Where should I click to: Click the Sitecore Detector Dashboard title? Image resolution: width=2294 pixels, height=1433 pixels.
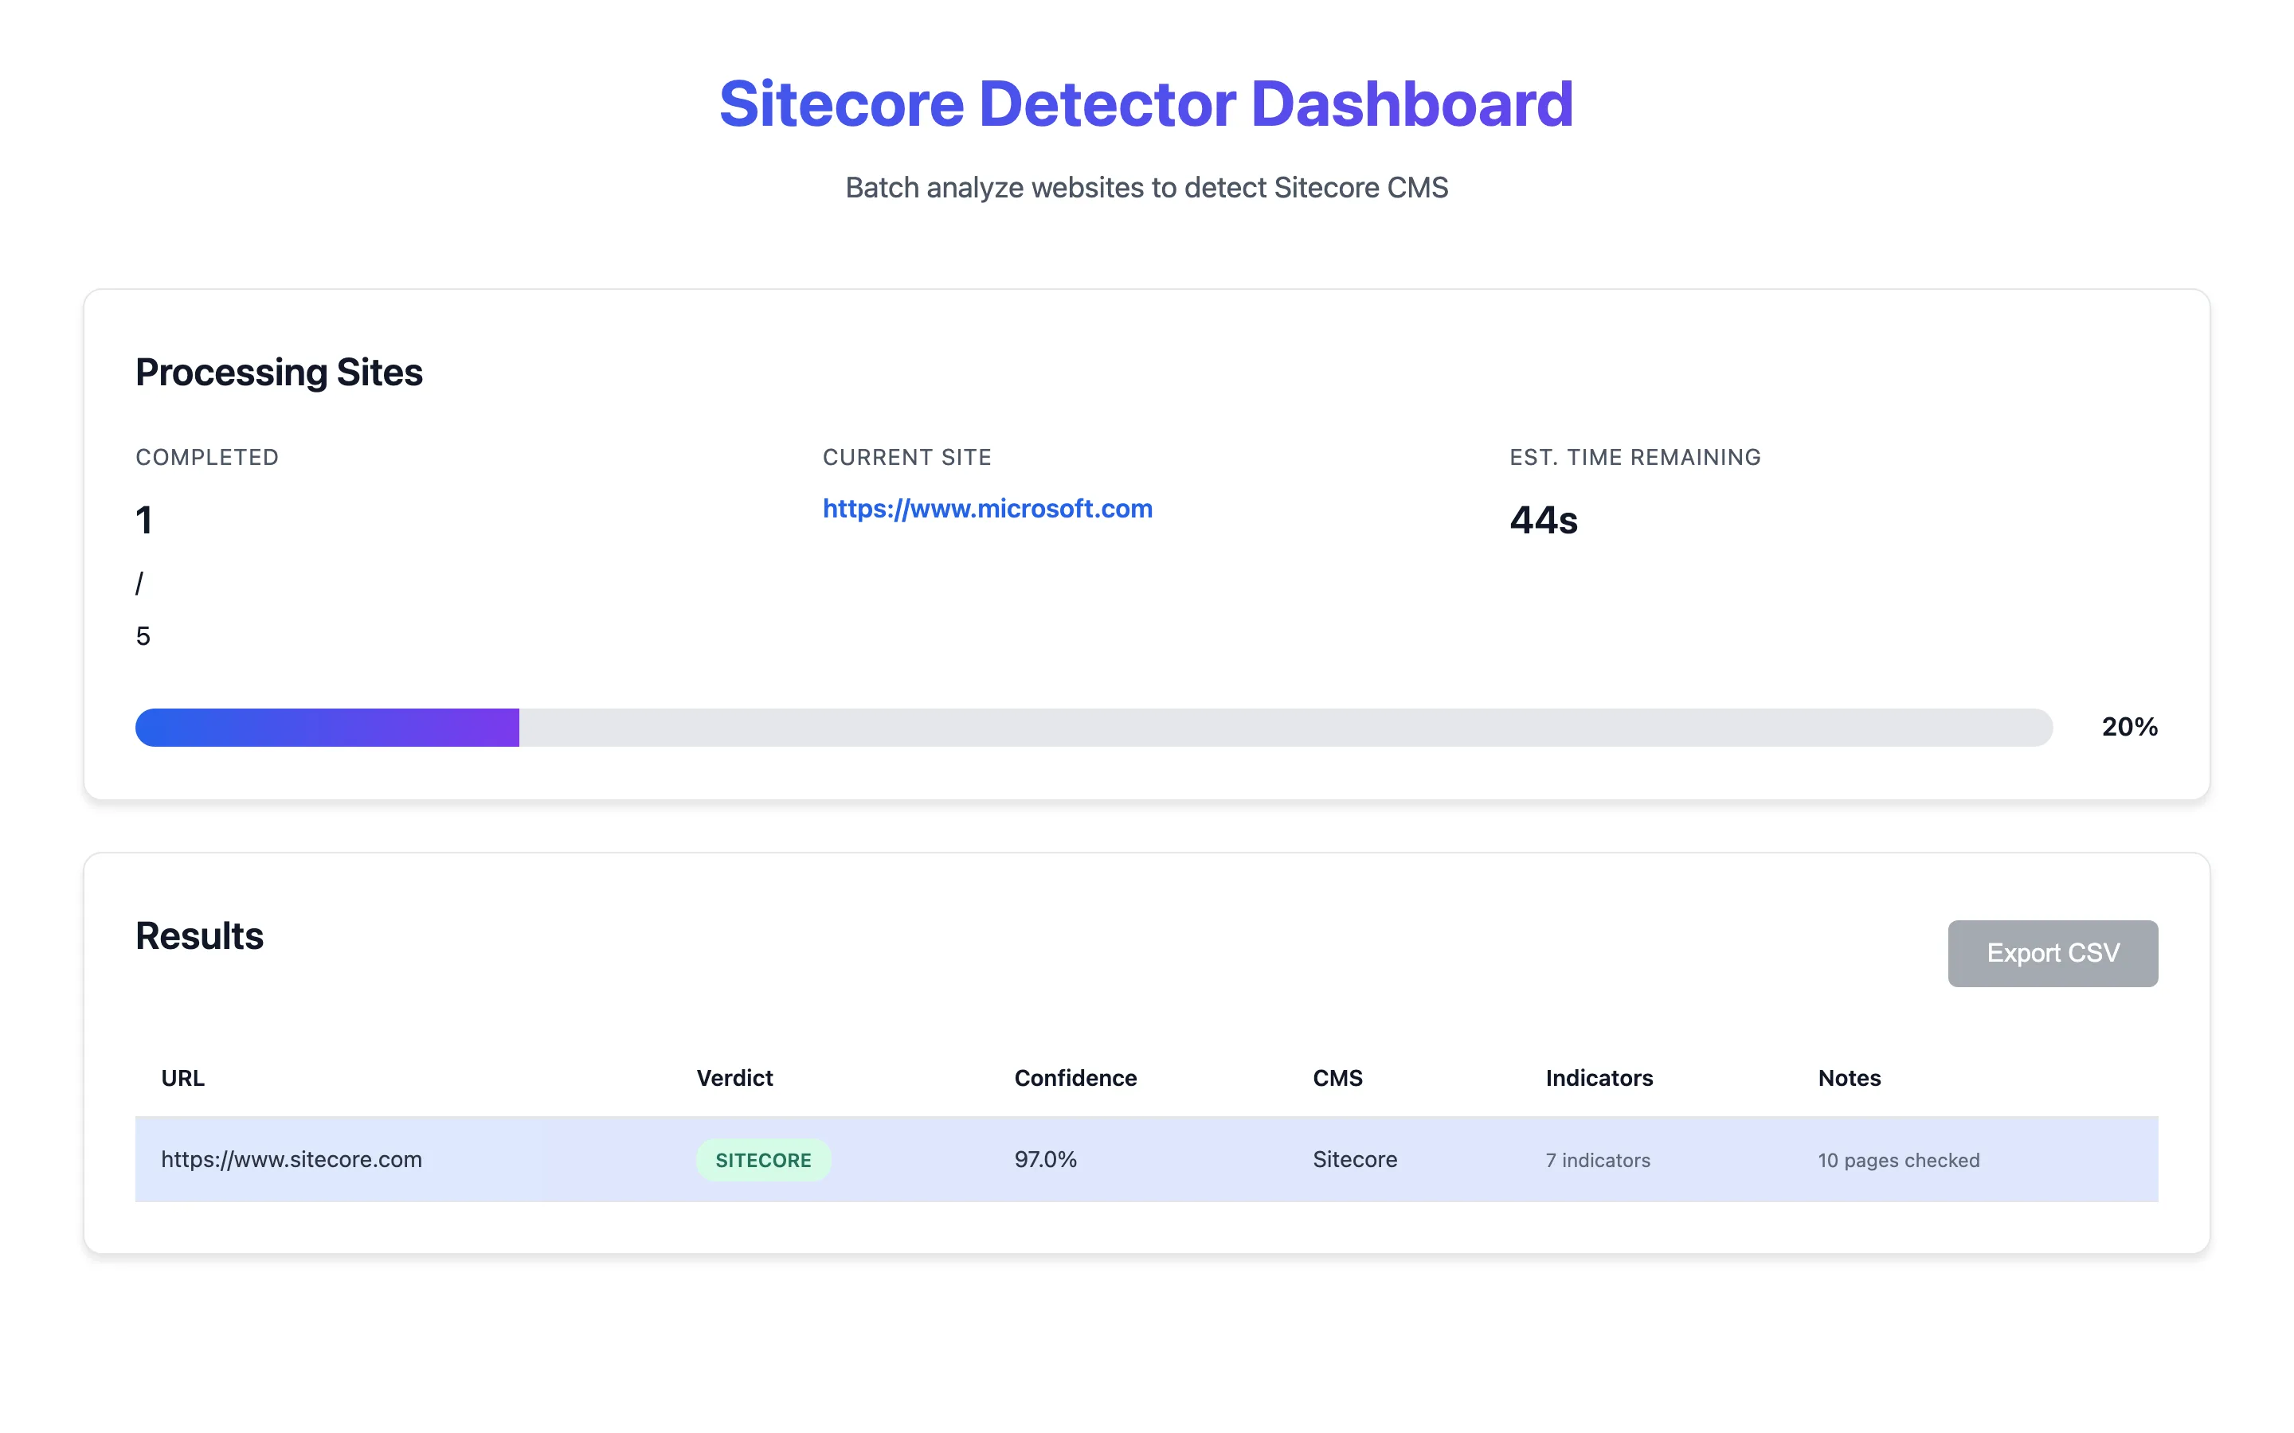(1146, 103)
